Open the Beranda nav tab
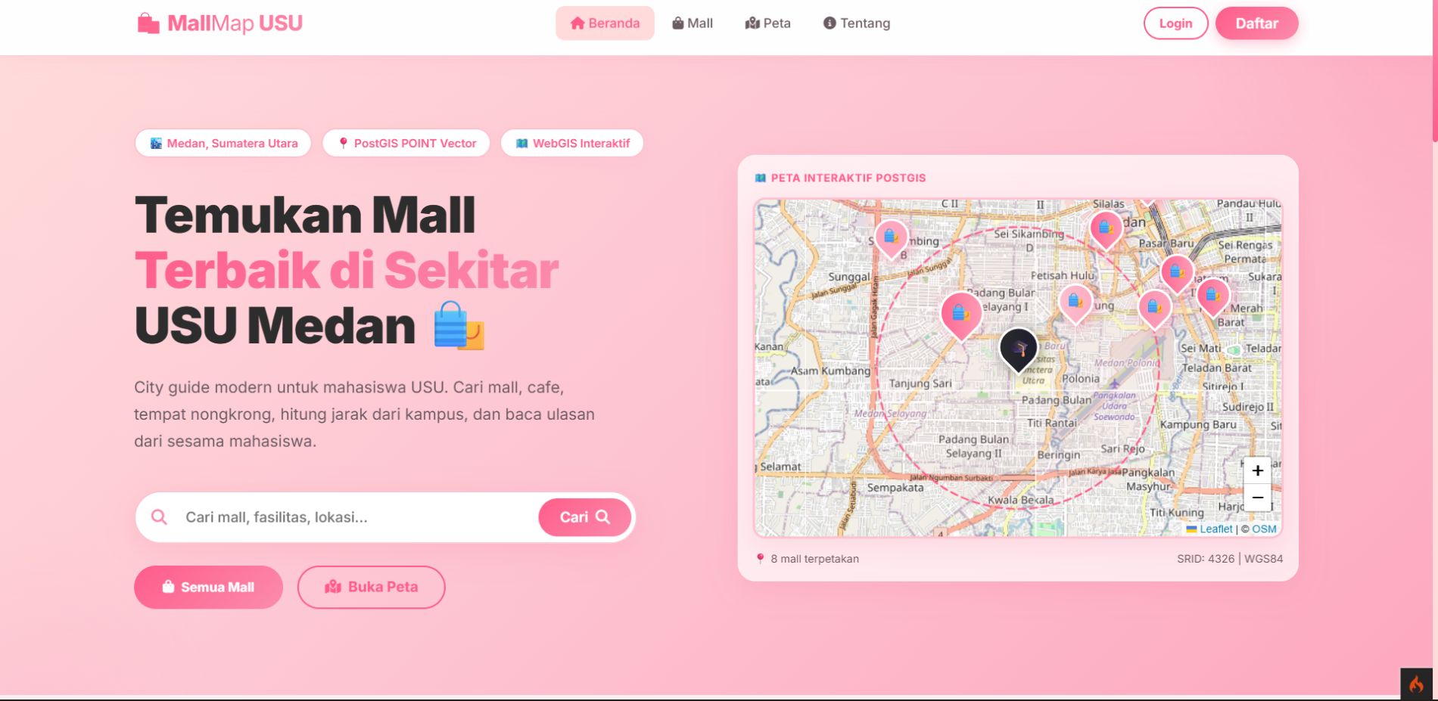1438x701 pixels. 605,23
